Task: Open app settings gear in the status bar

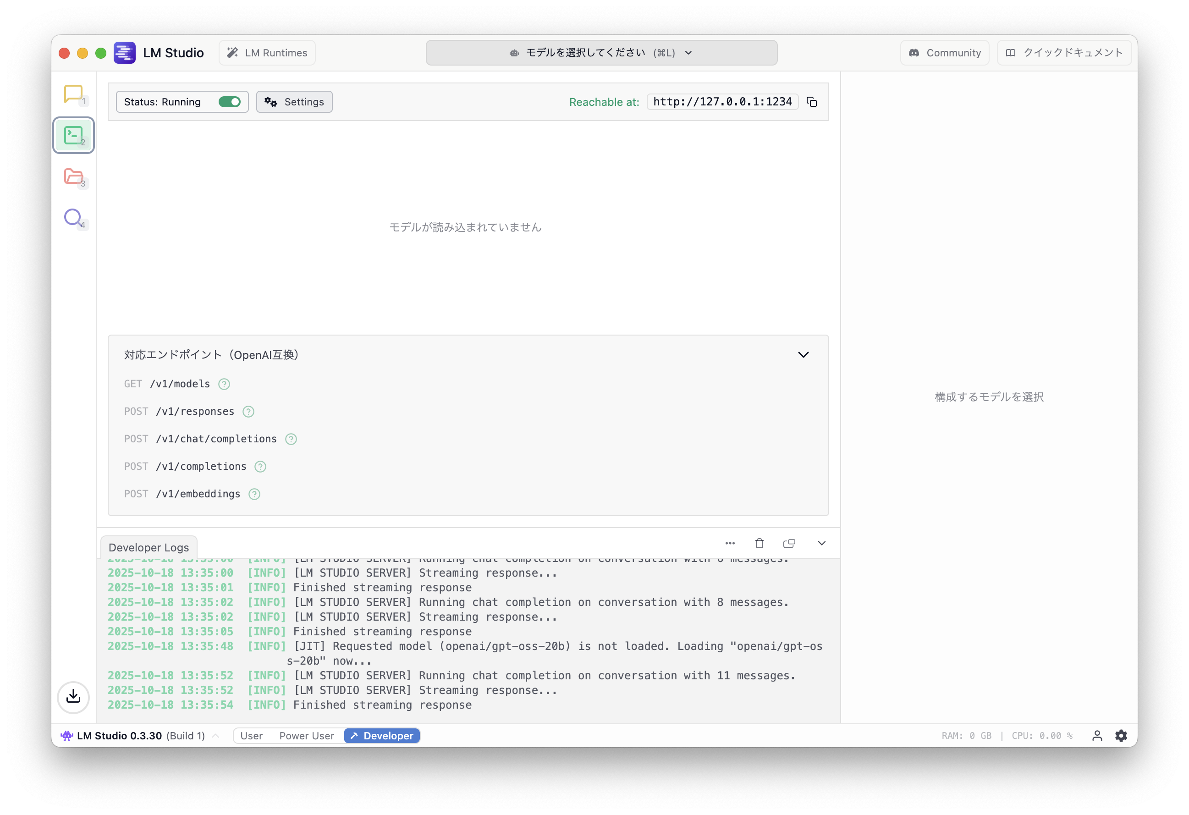Action: click(x=1121, y=736)
